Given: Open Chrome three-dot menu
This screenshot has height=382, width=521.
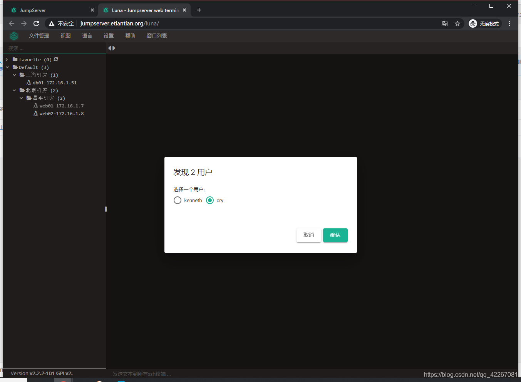Looking at the screenshot, I should [510, 23].
